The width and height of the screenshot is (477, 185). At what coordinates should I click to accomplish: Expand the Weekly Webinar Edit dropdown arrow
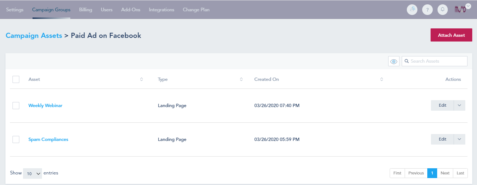click(x=459, y=106)
